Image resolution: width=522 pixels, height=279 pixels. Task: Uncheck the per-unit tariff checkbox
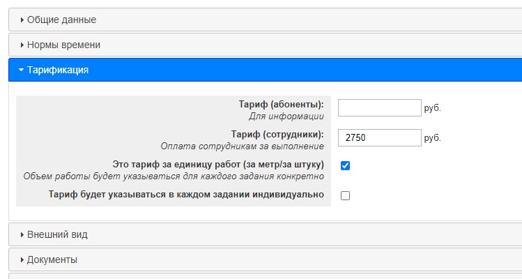coord(345,166)
